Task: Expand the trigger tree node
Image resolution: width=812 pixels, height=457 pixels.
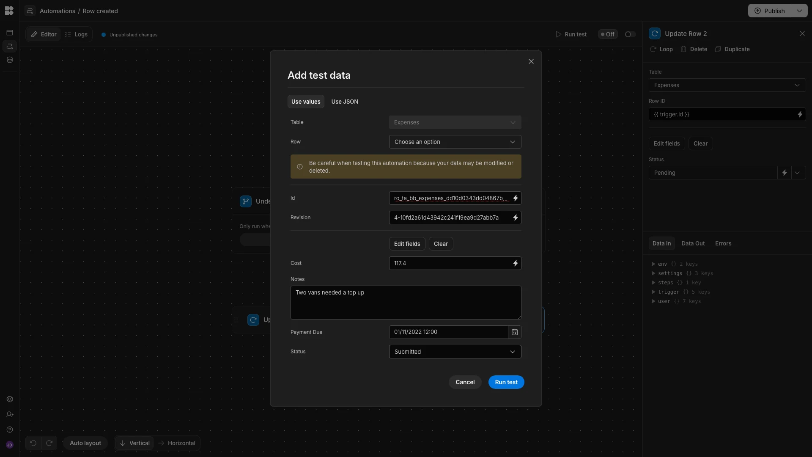Action: point(653,292)
